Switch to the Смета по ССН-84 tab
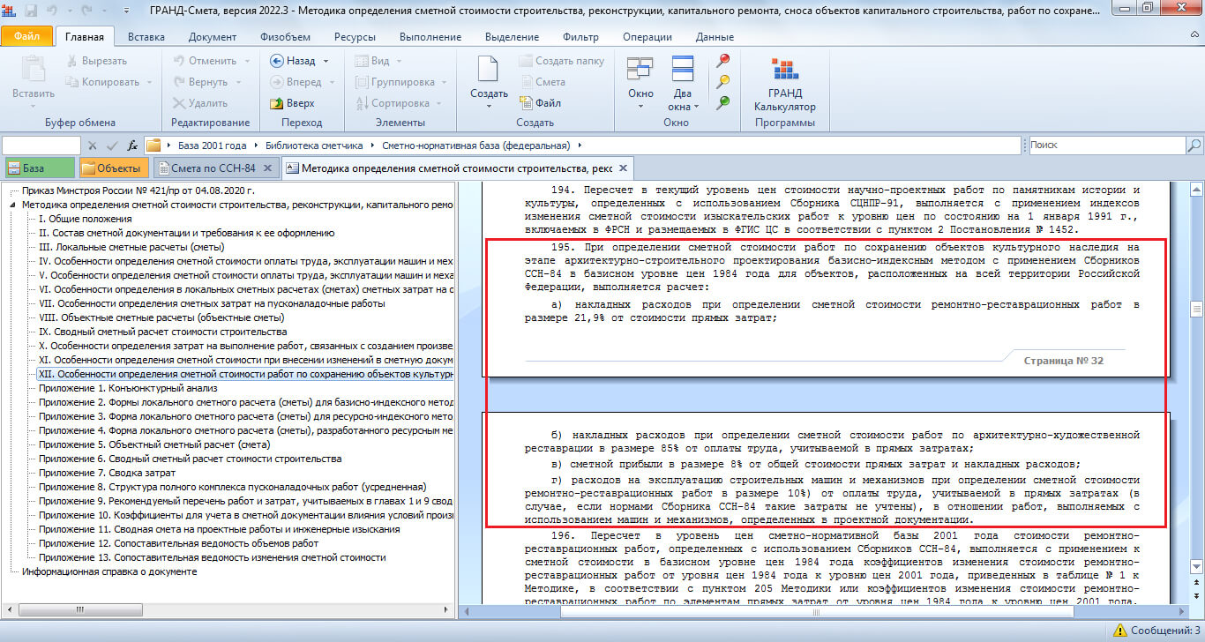Image resolution: width=1205 pixels, height=642 pixels. (216, 168)
